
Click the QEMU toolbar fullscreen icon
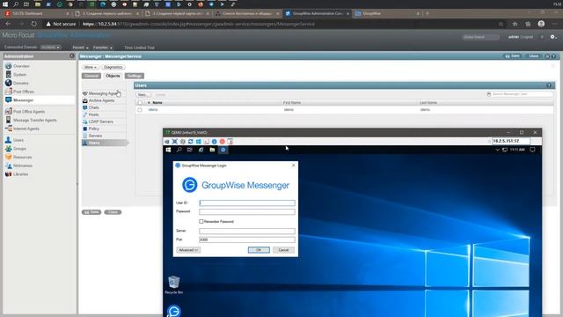coord(174,142)
